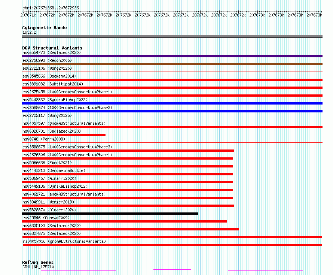Click the first 207673k ruler tick label

pyautogui.click(x=257, y=15)
